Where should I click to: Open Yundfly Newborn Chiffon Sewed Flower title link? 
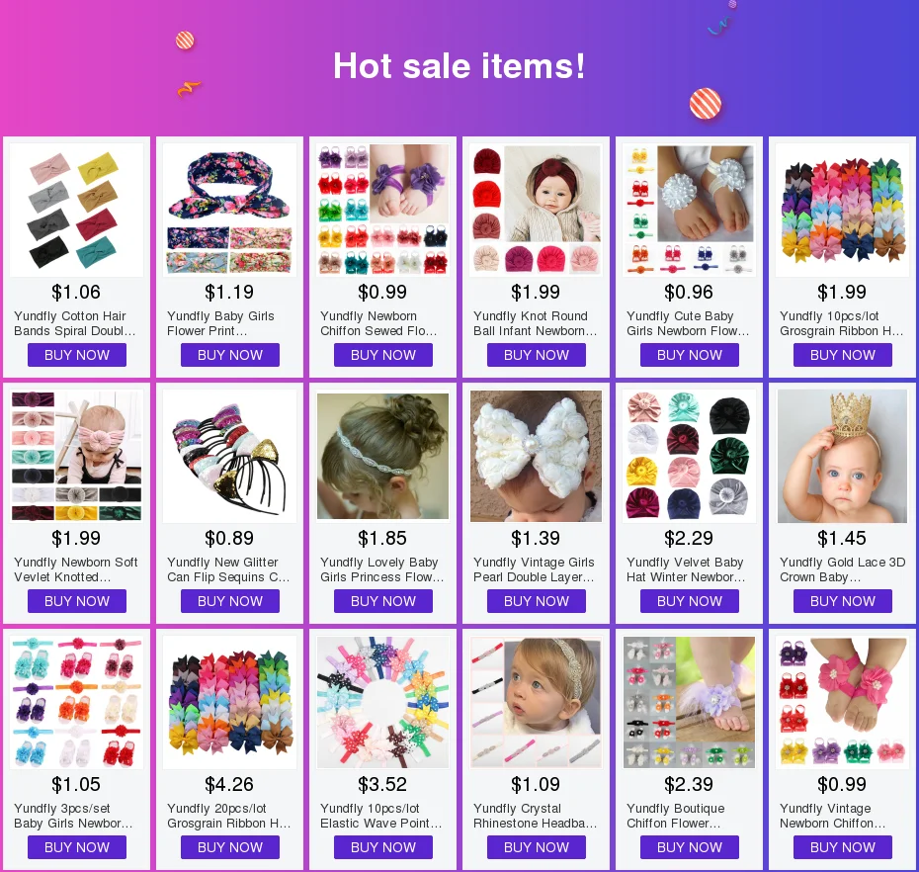click(378, 323)
